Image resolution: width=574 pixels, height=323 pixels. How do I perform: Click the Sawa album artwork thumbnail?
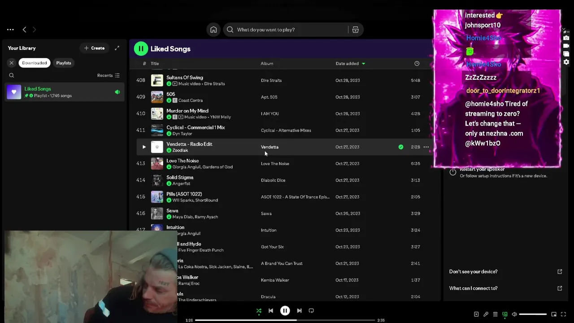157,214
